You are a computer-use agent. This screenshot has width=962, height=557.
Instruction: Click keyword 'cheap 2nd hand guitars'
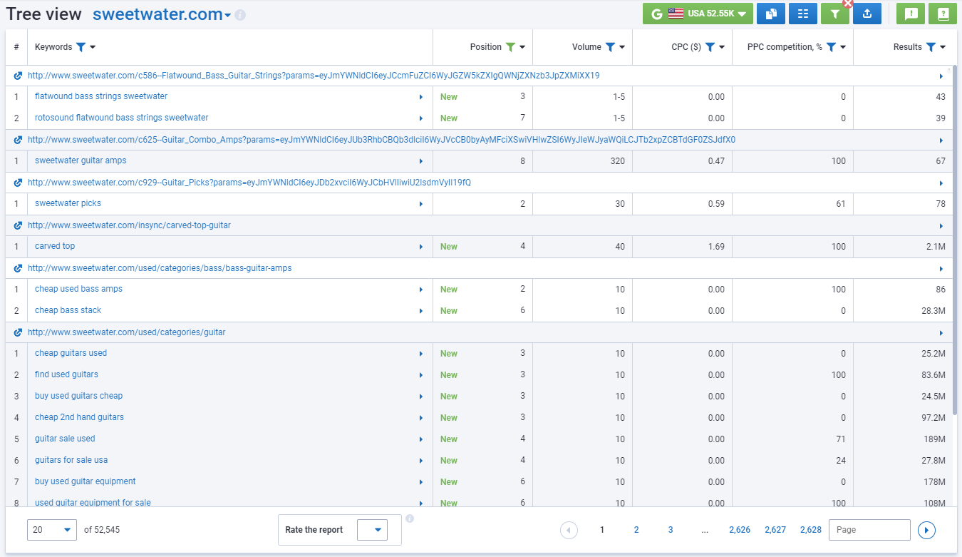point(79,417)
